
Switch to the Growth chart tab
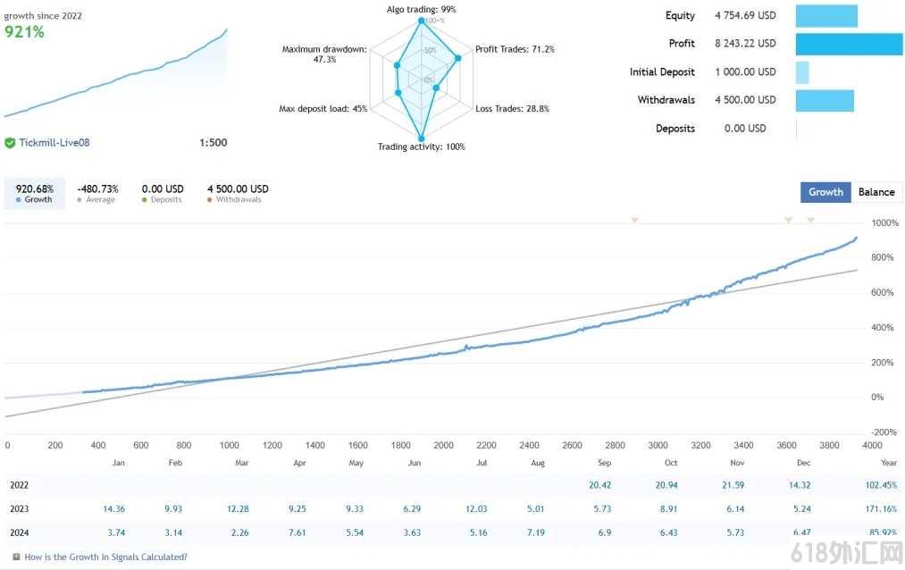(x=825, y=192)
